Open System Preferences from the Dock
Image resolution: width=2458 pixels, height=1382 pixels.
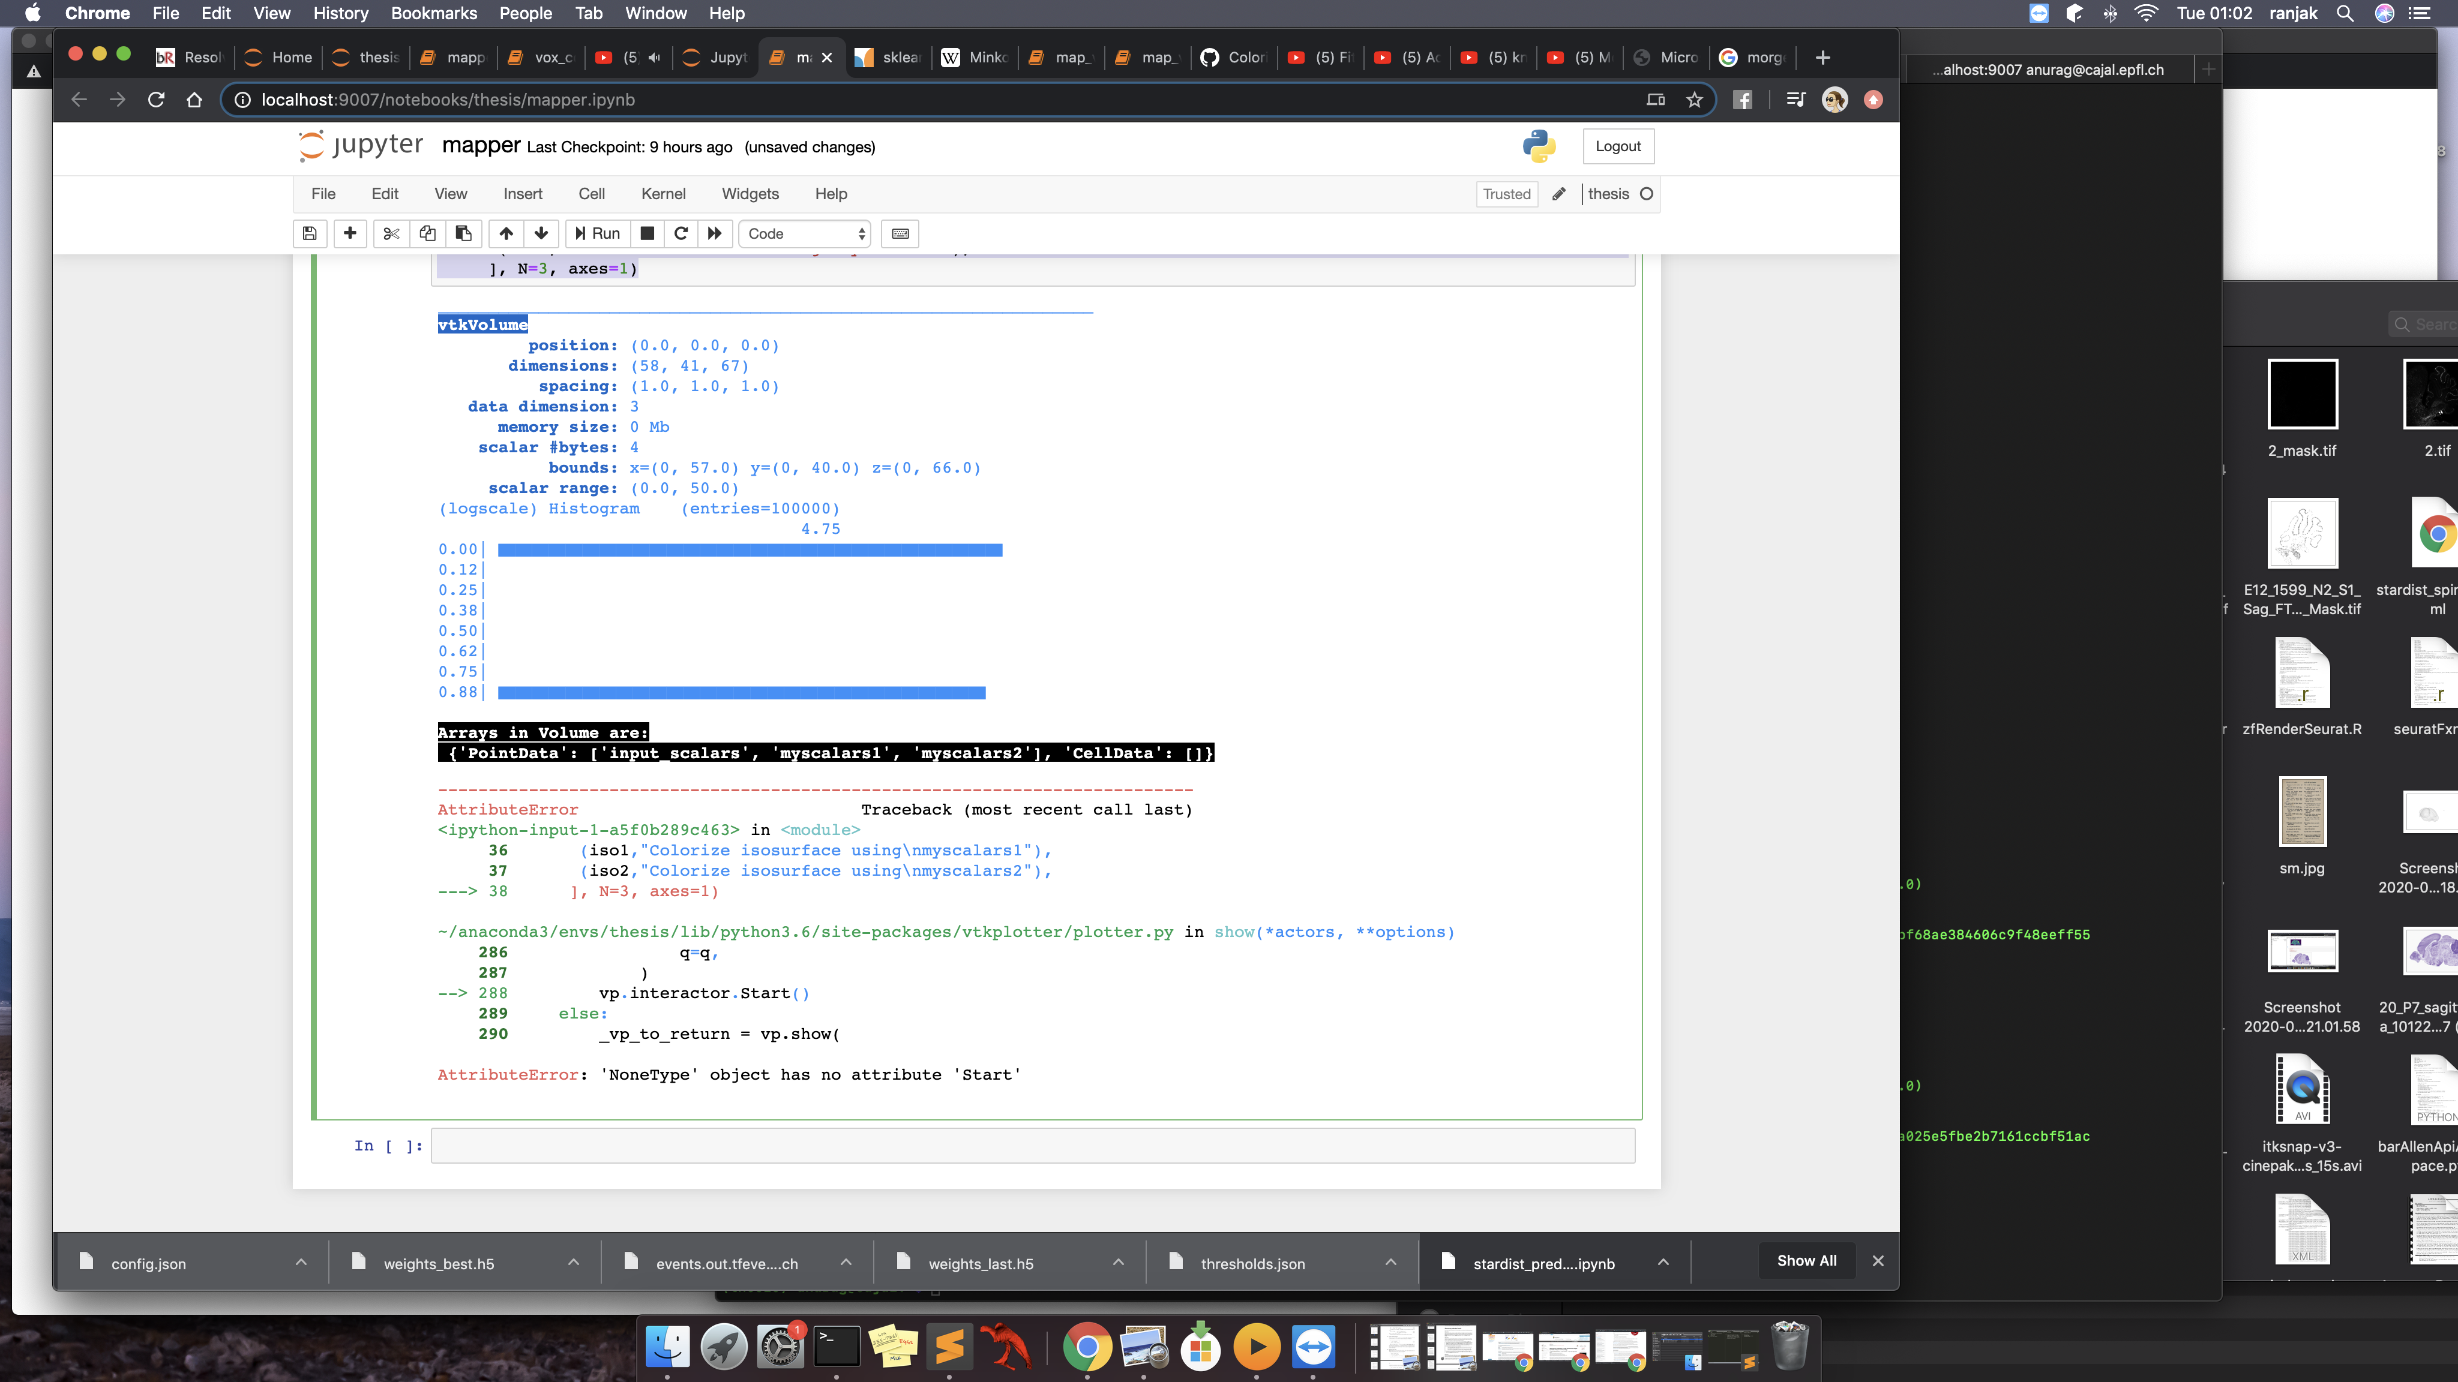(781, 1347)
